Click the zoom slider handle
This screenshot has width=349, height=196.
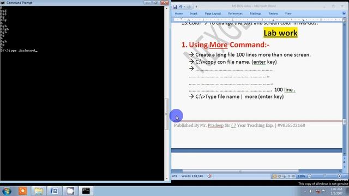click(325, 176)
